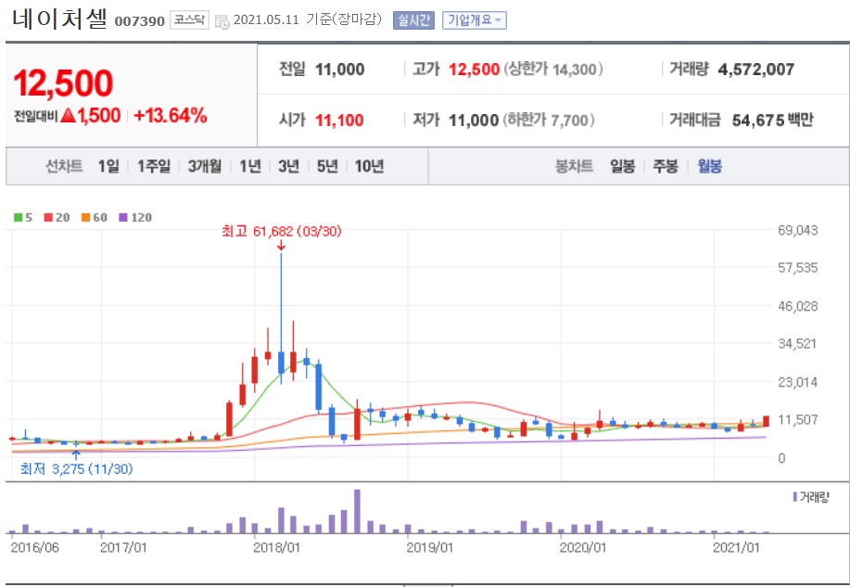Switch to the 주봉 candle chart
Viewport: 850px width, 587px height.
pyautogui.click(x=666, y=166)
